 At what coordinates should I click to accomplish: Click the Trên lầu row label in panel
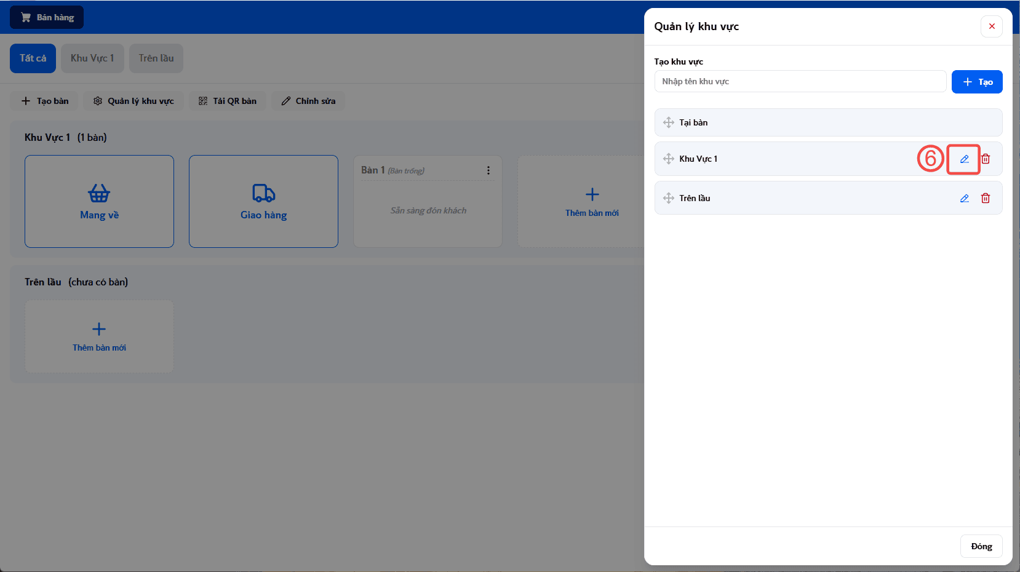pos(695,198)
